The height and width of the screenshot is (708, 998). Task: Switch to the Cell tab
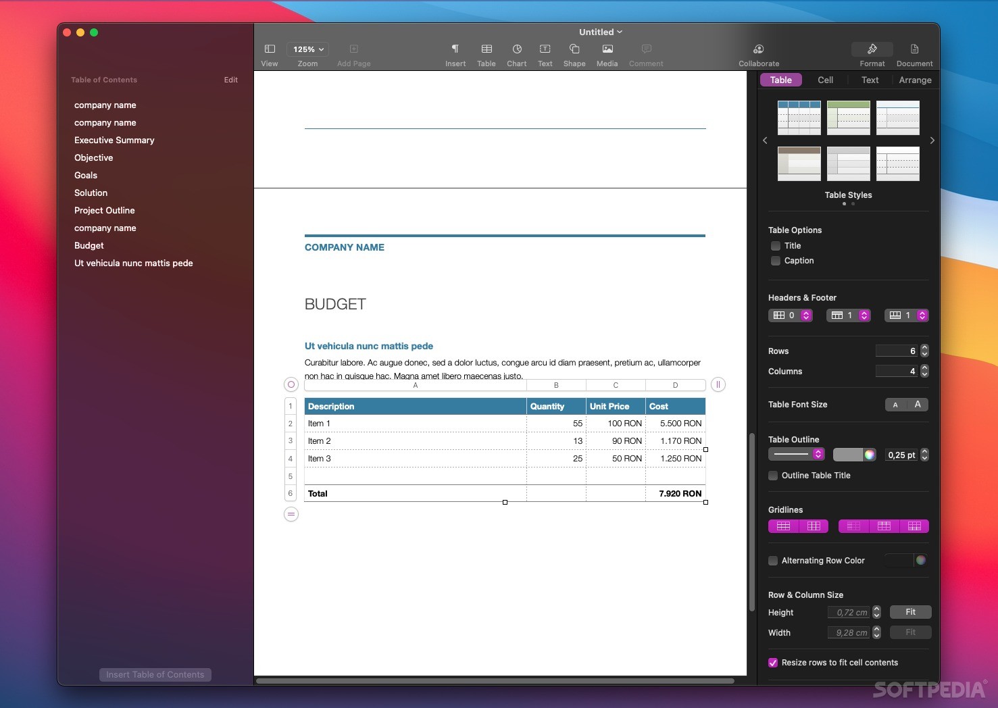click(x=825, y=80)
